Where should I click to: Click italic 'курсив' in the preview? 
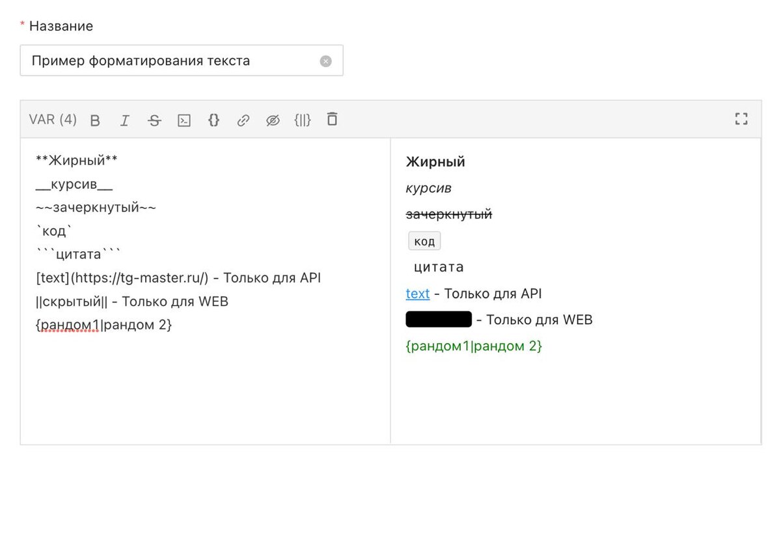click(x=428, y=188)
